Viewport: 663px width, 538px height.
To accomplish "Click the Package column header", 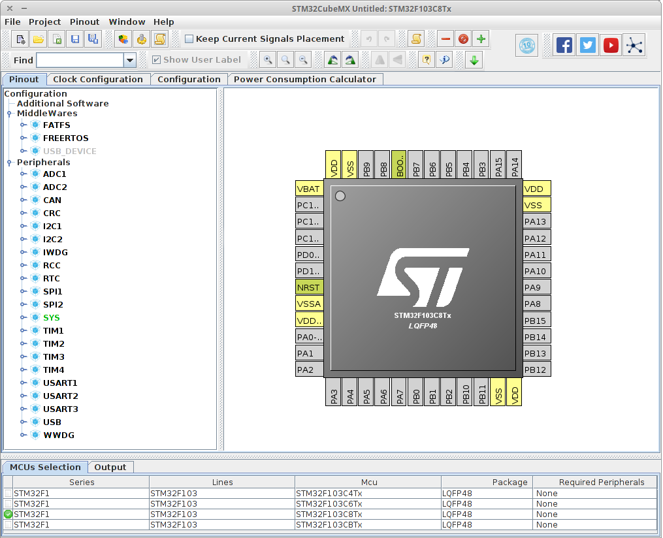I will (x=487, y=483).
